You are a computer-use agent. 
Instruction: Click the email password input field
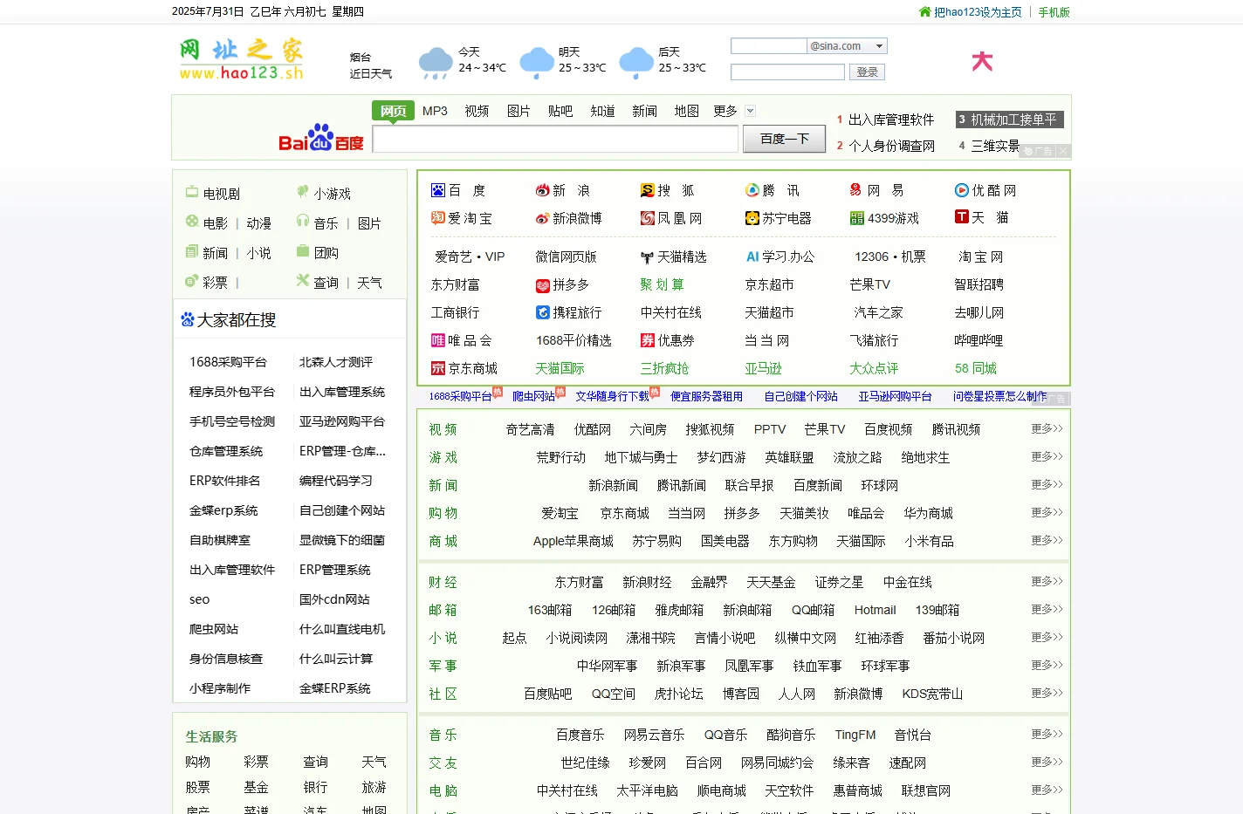tap(787, 72)
